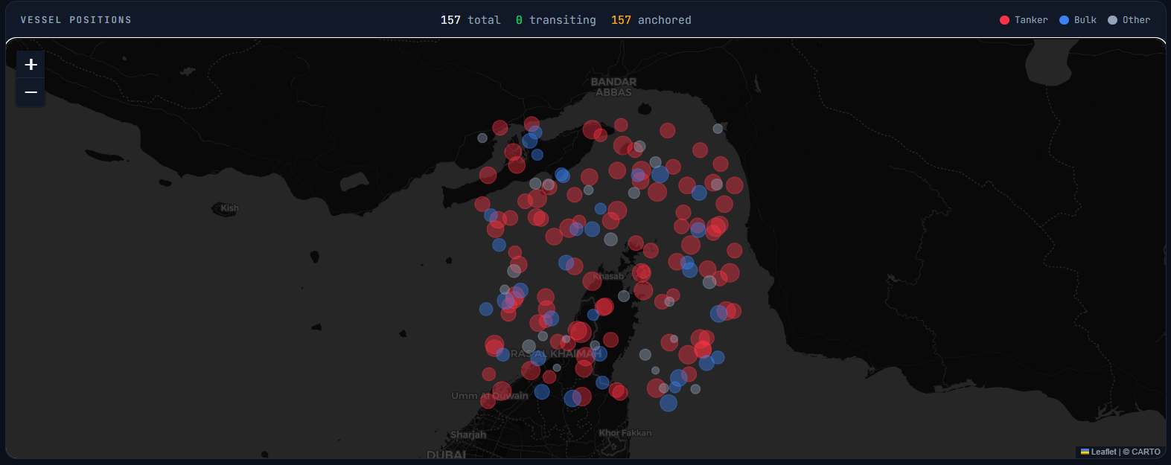Image resolution: width=1171 pixels, height=465 pixels.
Task: Open the Leaflet attribution link
Action: tap(1103, 452)
